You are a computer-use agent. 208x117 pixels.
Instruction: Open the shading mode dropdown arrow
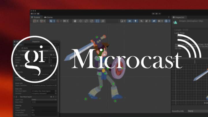click(125, 21)
